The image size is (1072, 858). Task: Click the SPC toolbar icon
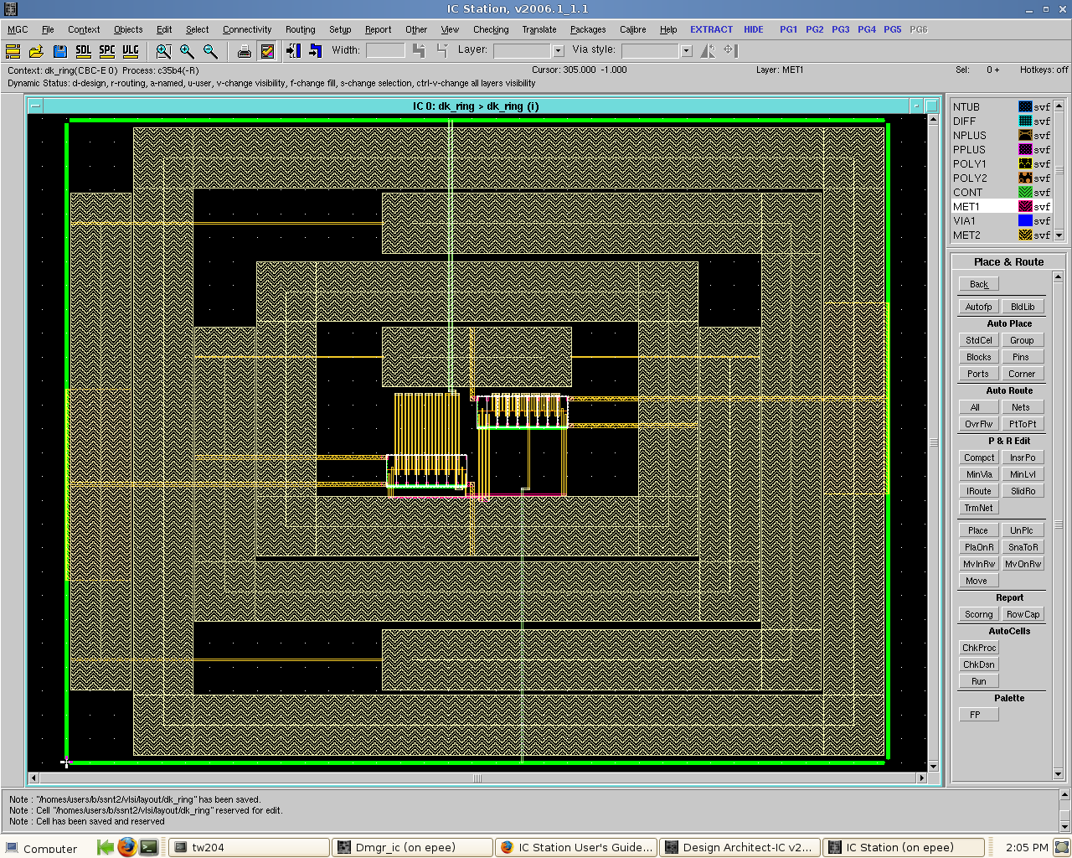(106, 51)
